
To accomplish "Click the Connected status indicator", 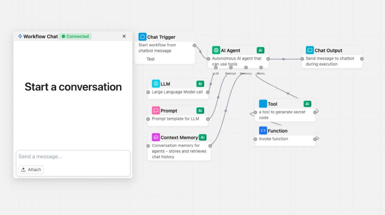I will click(x=75, y=36).
